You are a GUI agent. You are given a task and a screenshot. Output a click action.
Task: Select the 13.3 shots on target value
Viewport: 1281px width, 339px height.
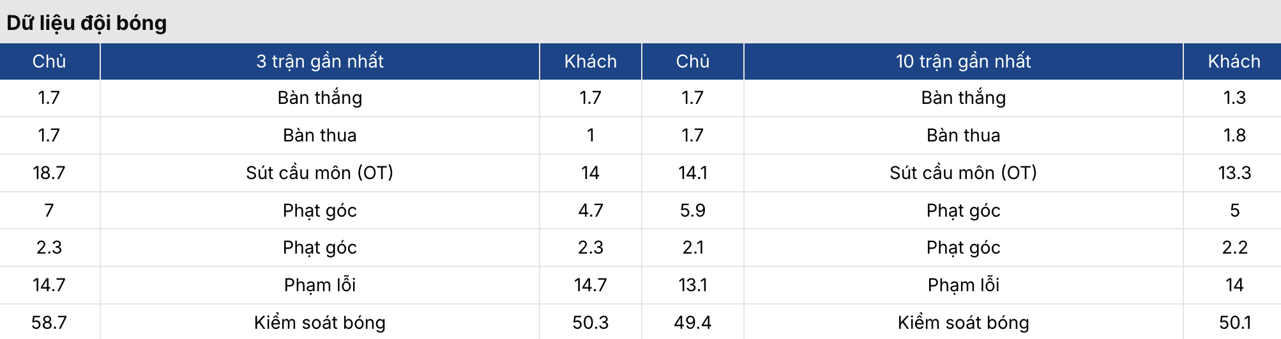tap(1234, 173)
